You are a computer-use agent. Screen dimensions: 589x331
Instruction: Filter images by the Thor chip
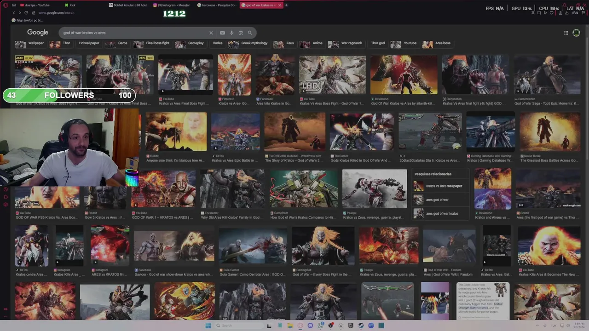tap(60, 43)
